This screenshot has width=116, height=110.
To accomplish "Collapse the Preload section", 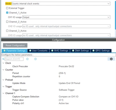I will coord(3,80).
